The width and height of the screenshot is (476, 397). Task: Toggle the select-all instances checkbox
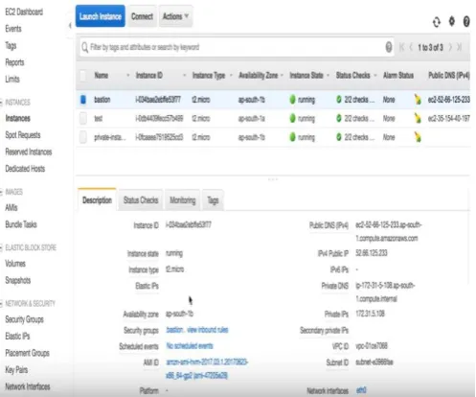pyautogui.click(x=83, y=76)
